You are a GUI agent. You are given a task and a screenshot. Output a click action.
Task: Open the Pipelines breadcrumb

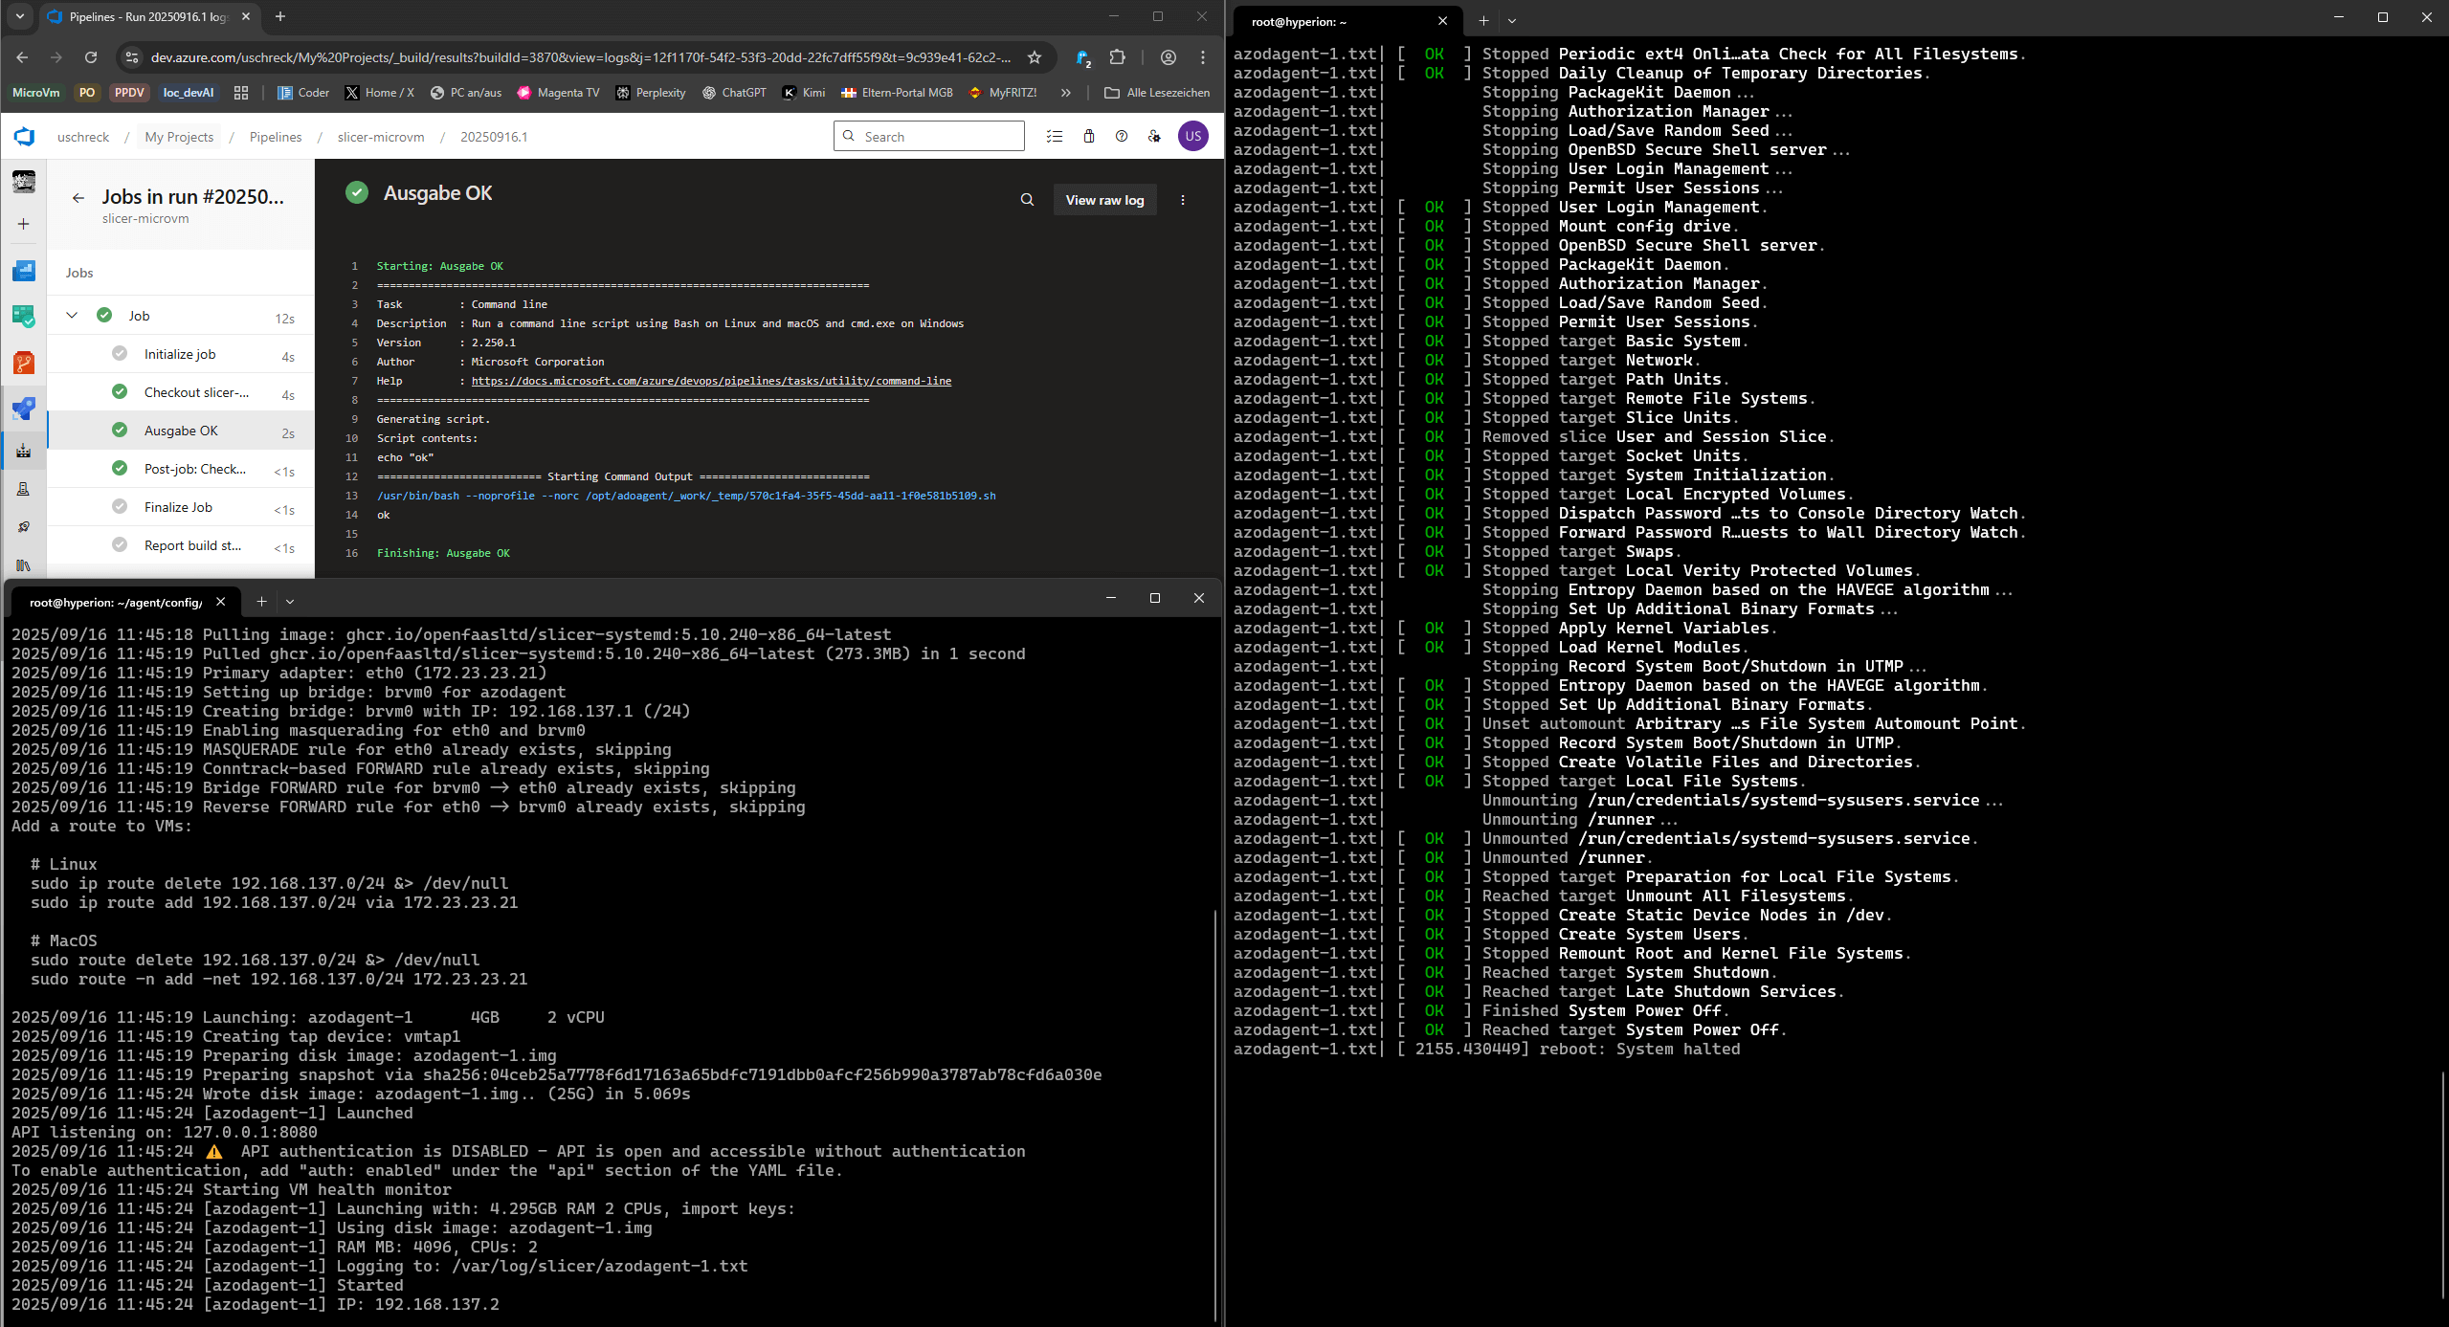[x=276, y=137]
